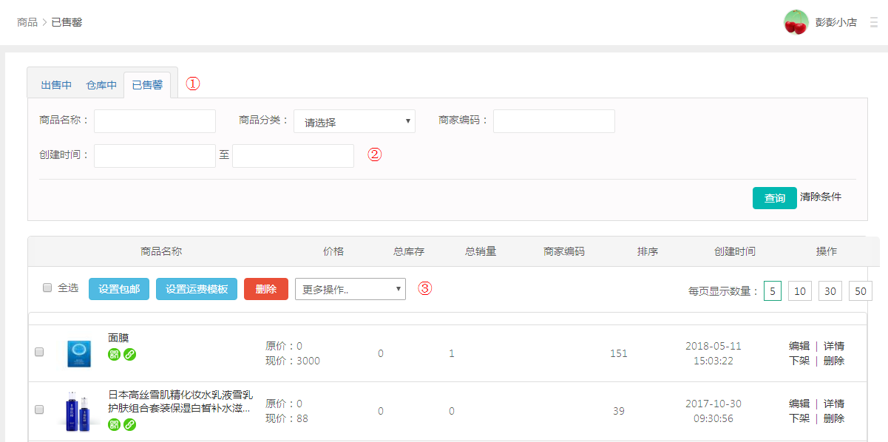888x442 pixels.
Task: Click the red 删除 bulk button
Action: [265, 289]
